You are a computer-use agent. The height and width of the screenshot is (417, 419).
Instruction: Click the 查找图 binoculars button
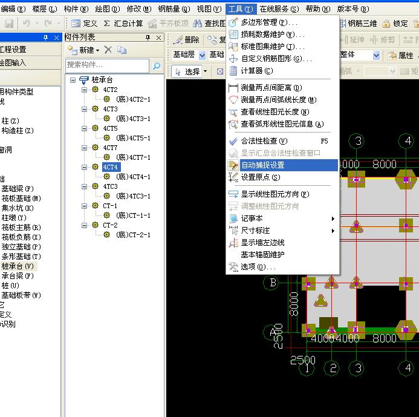point(209,24)
